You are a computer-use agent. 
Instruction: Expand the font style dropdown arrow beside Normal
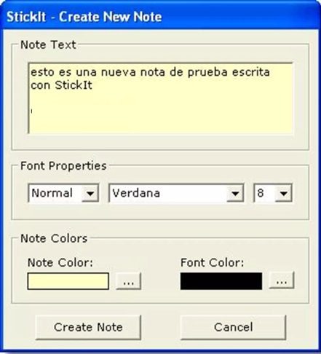[x=90, y=193]
